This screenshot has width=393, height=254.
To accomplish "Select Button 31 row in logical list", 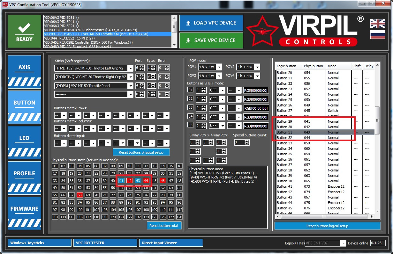I will 325,132.
